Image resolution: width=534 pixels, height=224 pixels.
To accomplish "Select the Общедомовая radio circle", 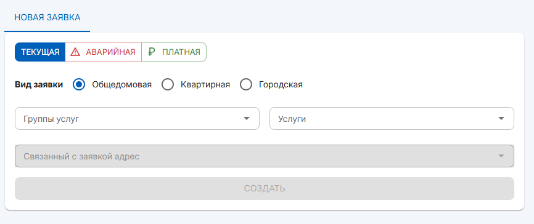I will [x=79, y=85].
